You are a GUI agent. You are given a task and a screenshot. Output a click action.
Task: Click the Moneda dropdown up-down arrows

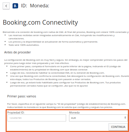pos(125,118)
